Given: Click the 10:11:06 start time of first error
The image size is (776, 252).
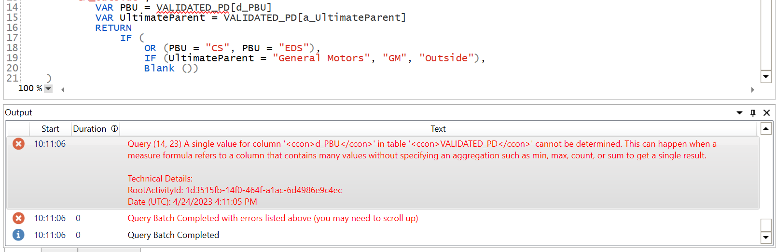Looking at the screenshot, I should 50,144.
